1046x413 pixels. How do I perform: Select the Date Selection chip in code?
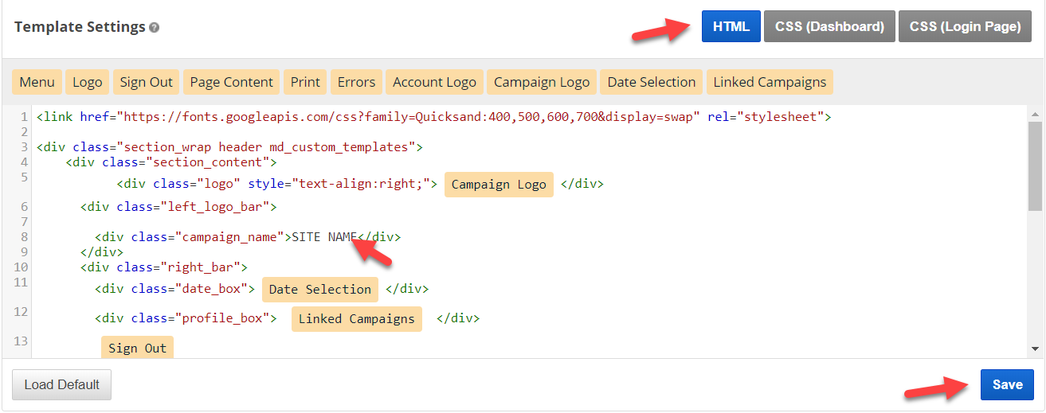pyautogui.click(x=320, y=290)
